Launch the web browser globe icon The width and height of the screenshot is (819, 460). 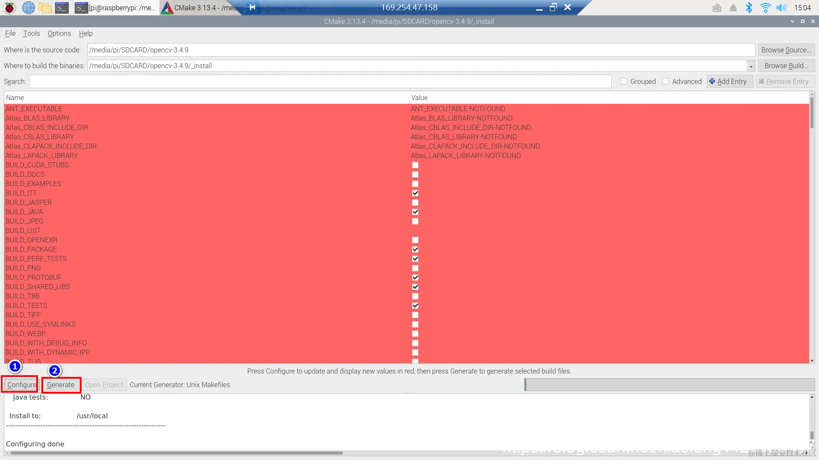(28, 8)
